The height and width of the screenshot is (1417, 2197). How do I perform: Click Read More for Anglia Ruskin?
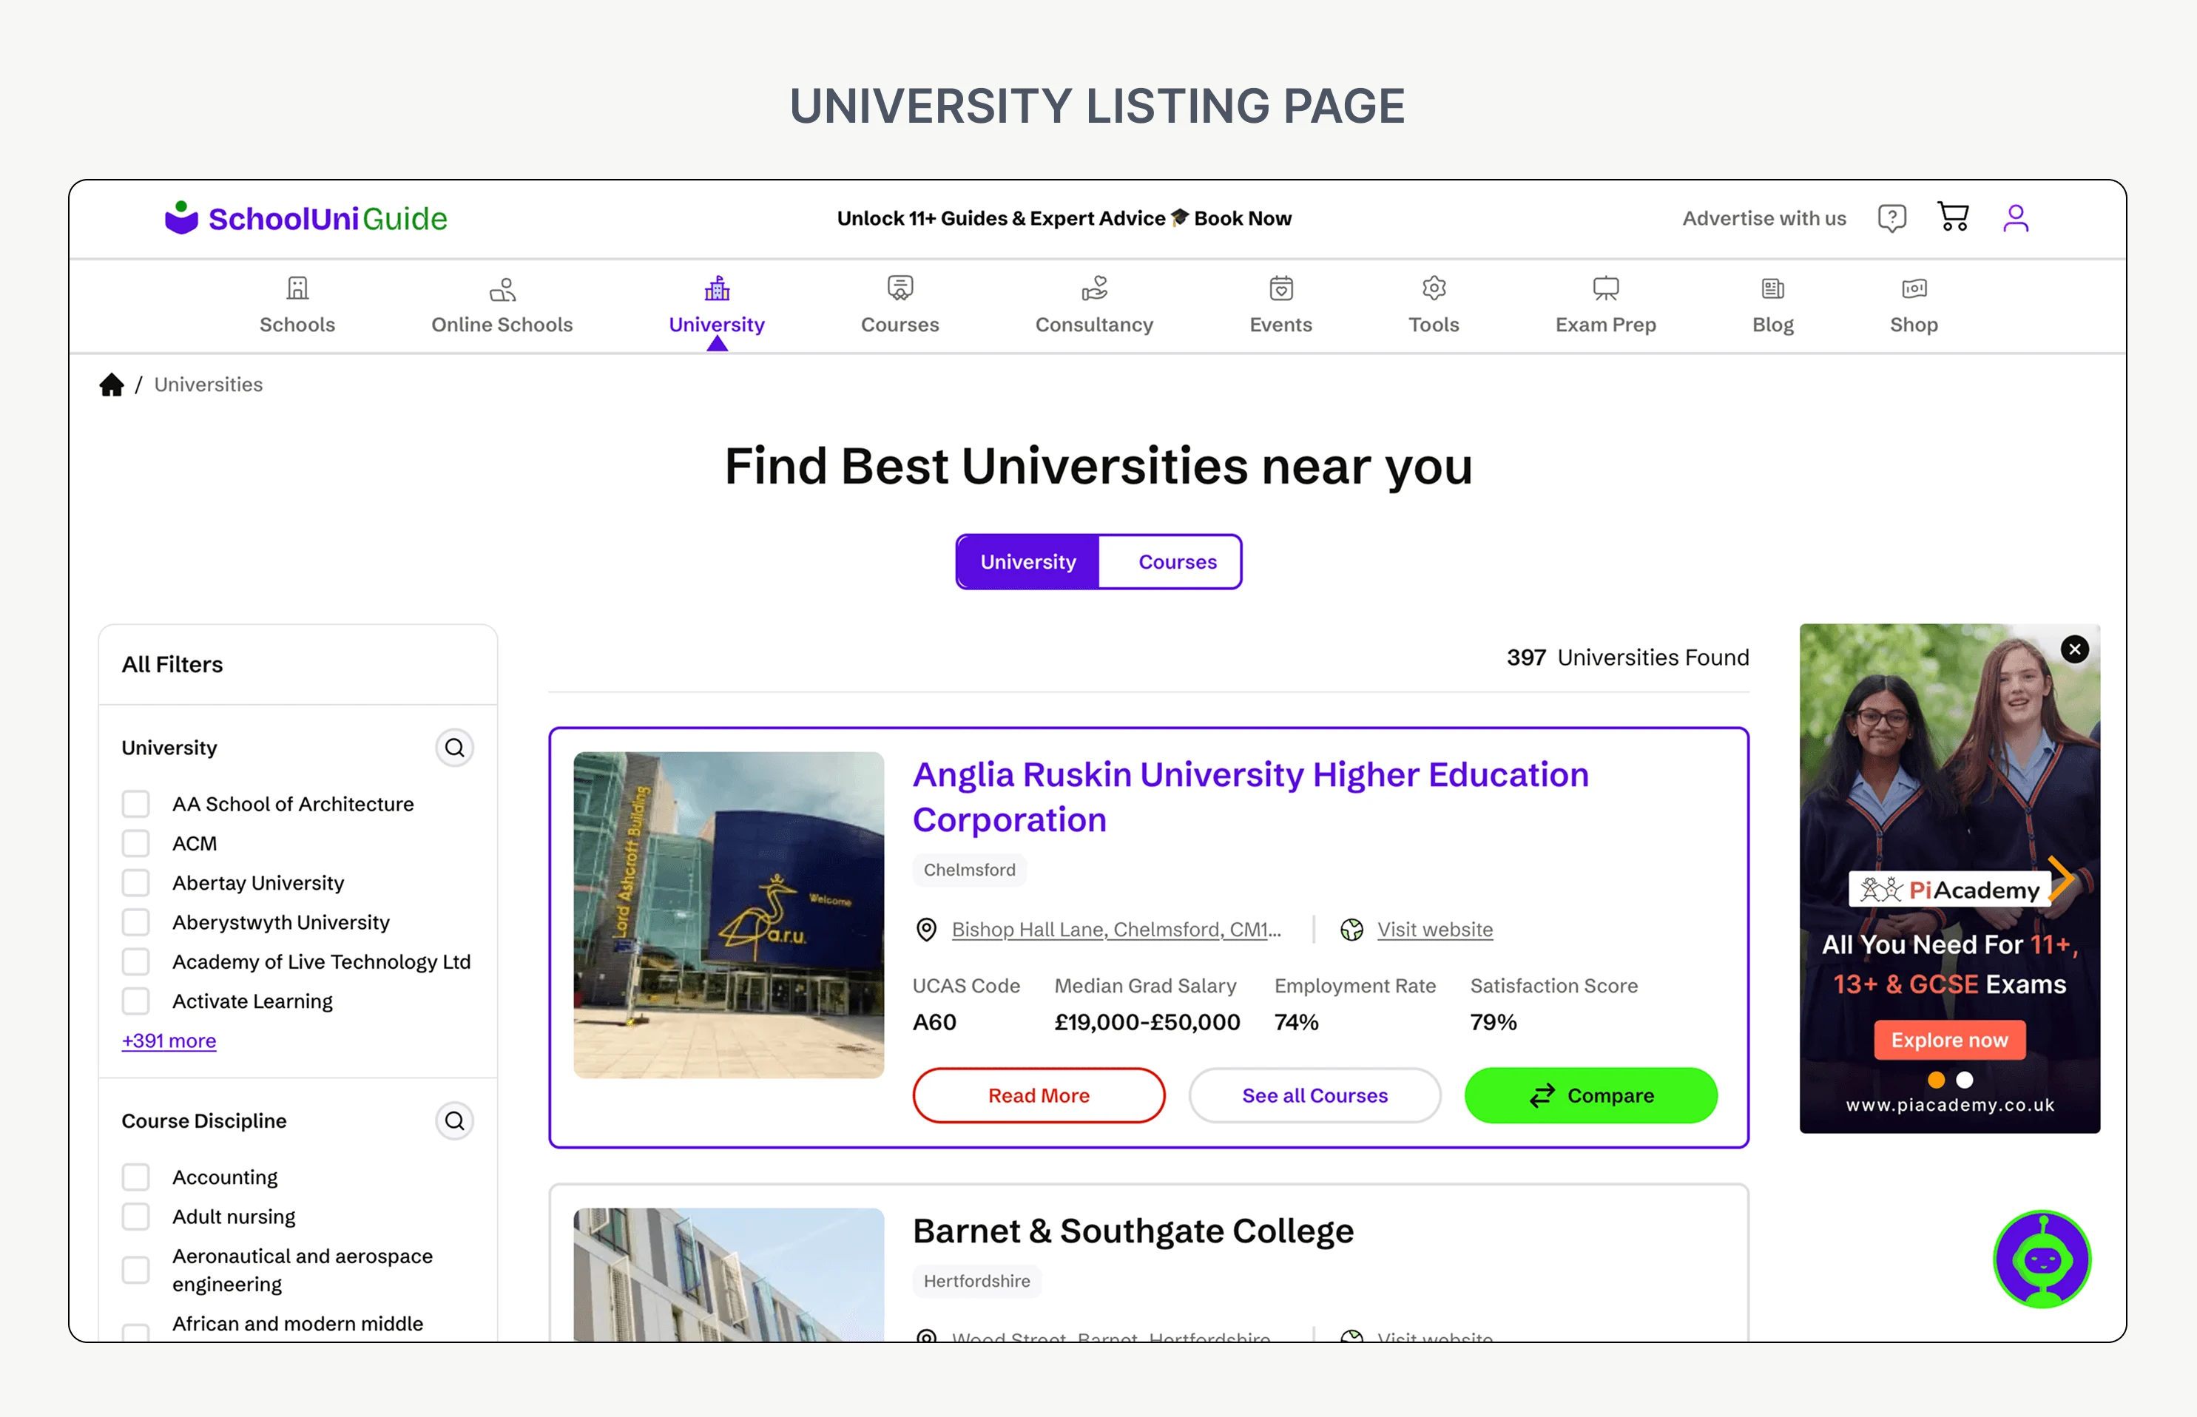coord(1039,1095)
